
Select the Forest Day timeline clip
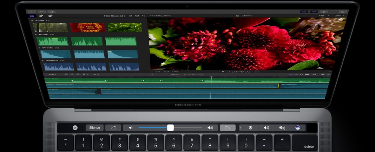coord(213,91)
